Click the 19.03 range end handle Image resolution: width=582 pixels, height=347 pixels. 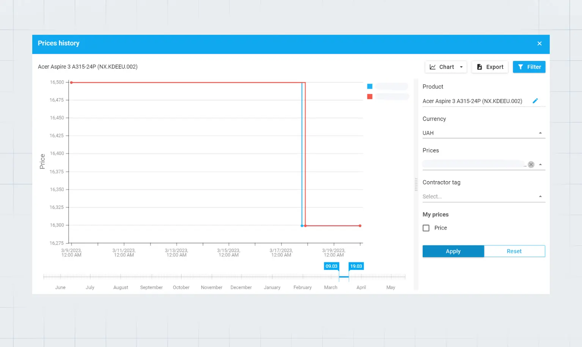point(356,266)
